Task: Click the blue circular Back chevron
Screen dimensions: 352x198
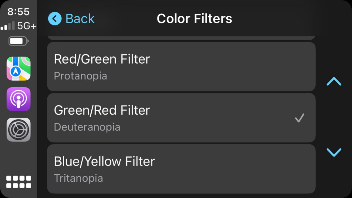Action: point(55,18)
